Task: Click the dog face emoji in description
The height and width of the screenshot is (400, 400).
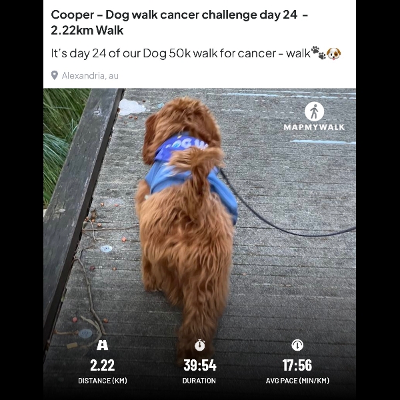Action: pyautogui.click(x=334, y=53)
